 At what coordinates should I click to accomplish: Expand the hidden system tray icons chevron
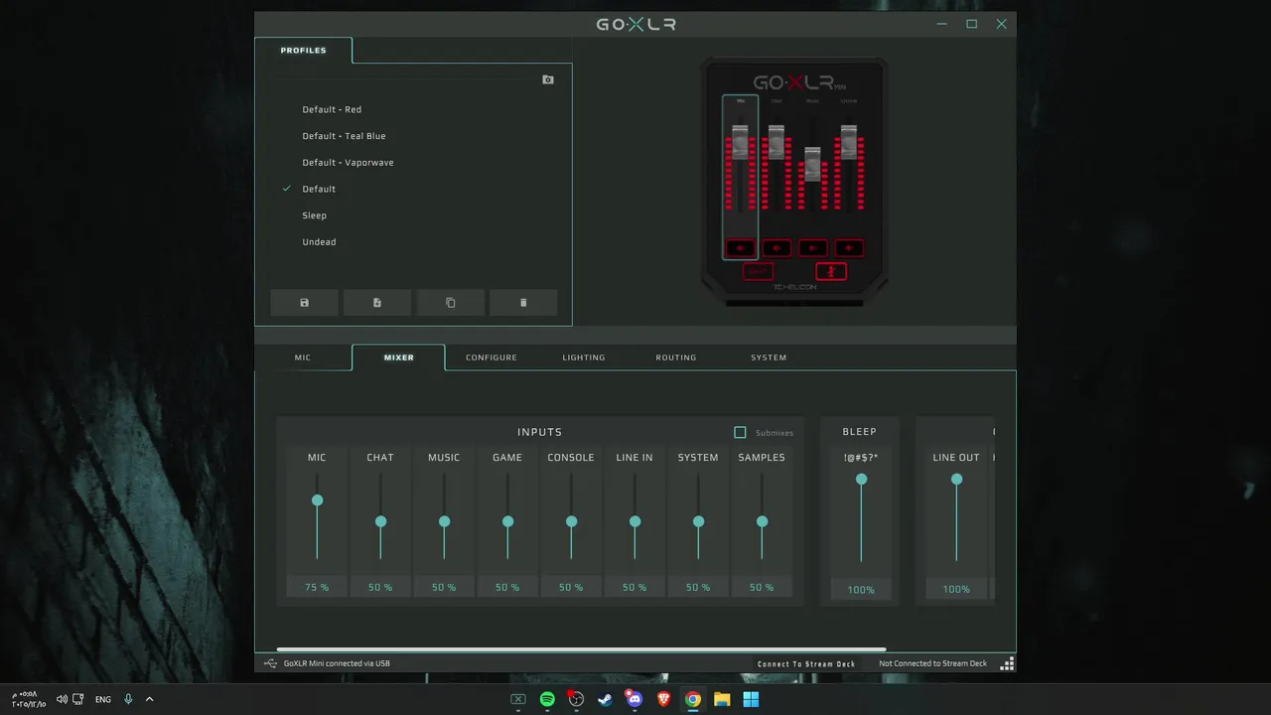click(x=150, y=699)
